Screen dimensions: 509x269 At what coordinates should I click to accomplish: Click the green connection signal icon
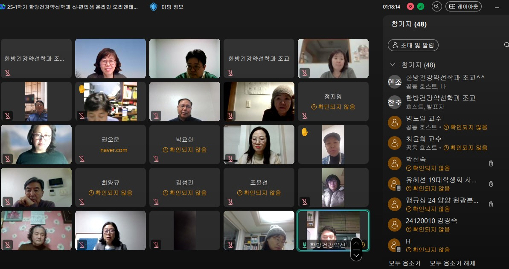point(421,6)
